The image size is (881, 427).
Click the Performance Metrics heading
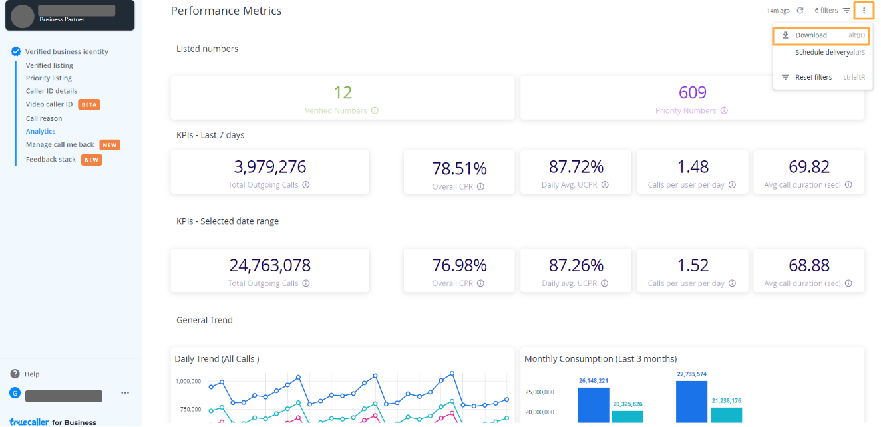click(x=226, y=11)
